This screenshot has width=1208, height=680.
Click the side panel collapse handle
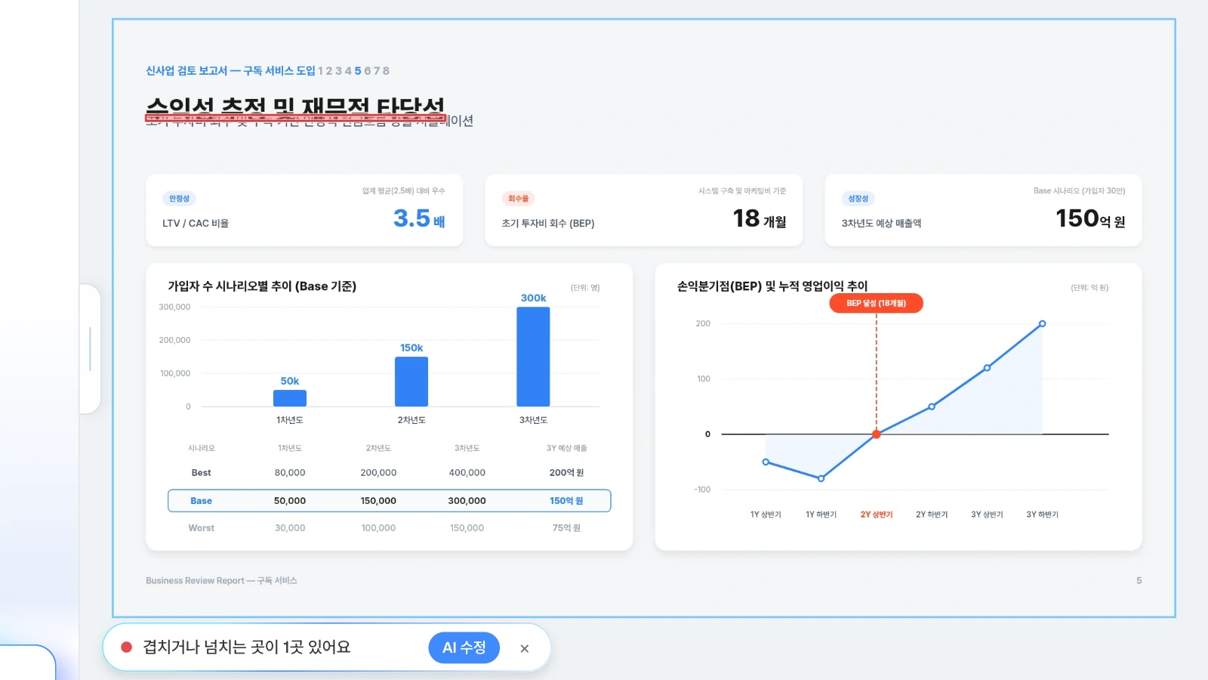[90, 349]
